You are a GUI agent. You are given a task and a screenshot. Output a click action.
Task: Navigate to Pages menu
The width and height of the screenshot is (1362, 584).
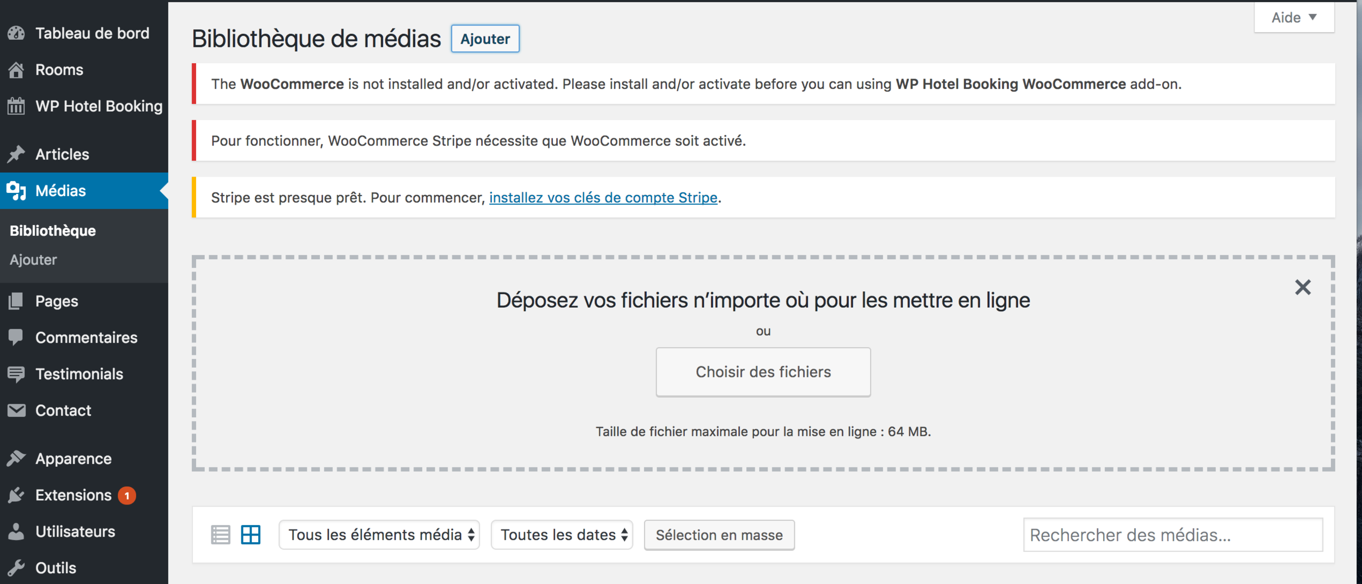click(84, 301)
